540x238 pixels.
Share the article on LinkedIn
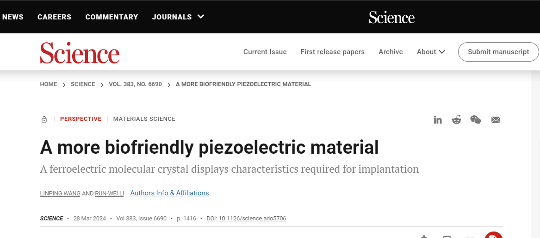point(438,120)
